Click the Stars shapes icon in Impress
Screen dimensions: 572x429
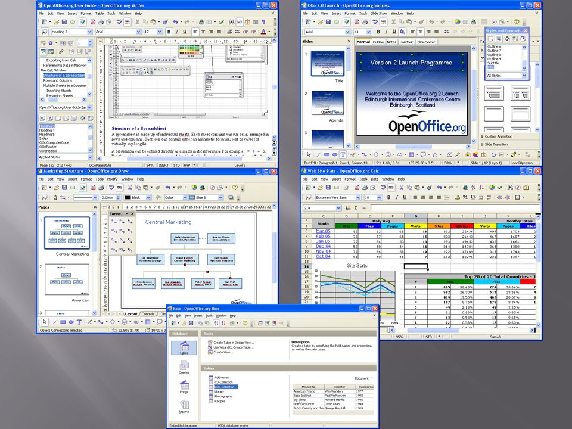pos(435,155)
